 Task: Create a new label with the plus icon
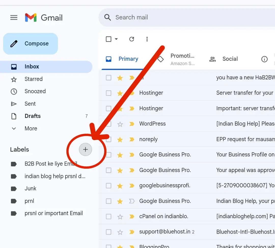85,149
